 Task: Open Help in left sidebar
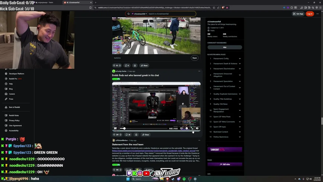tap(11, 84)
